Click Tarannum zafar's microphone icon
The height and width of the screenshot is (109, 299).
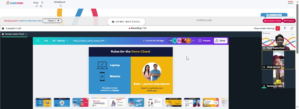(264, 86)
